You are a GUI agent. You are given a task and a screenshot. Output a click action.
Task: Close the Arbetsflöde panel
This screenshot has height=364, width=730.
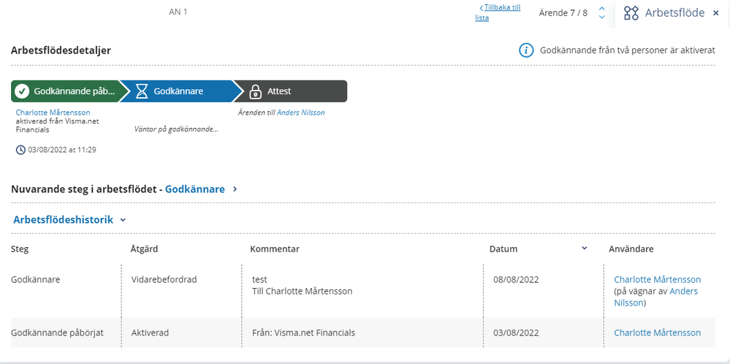715,13
